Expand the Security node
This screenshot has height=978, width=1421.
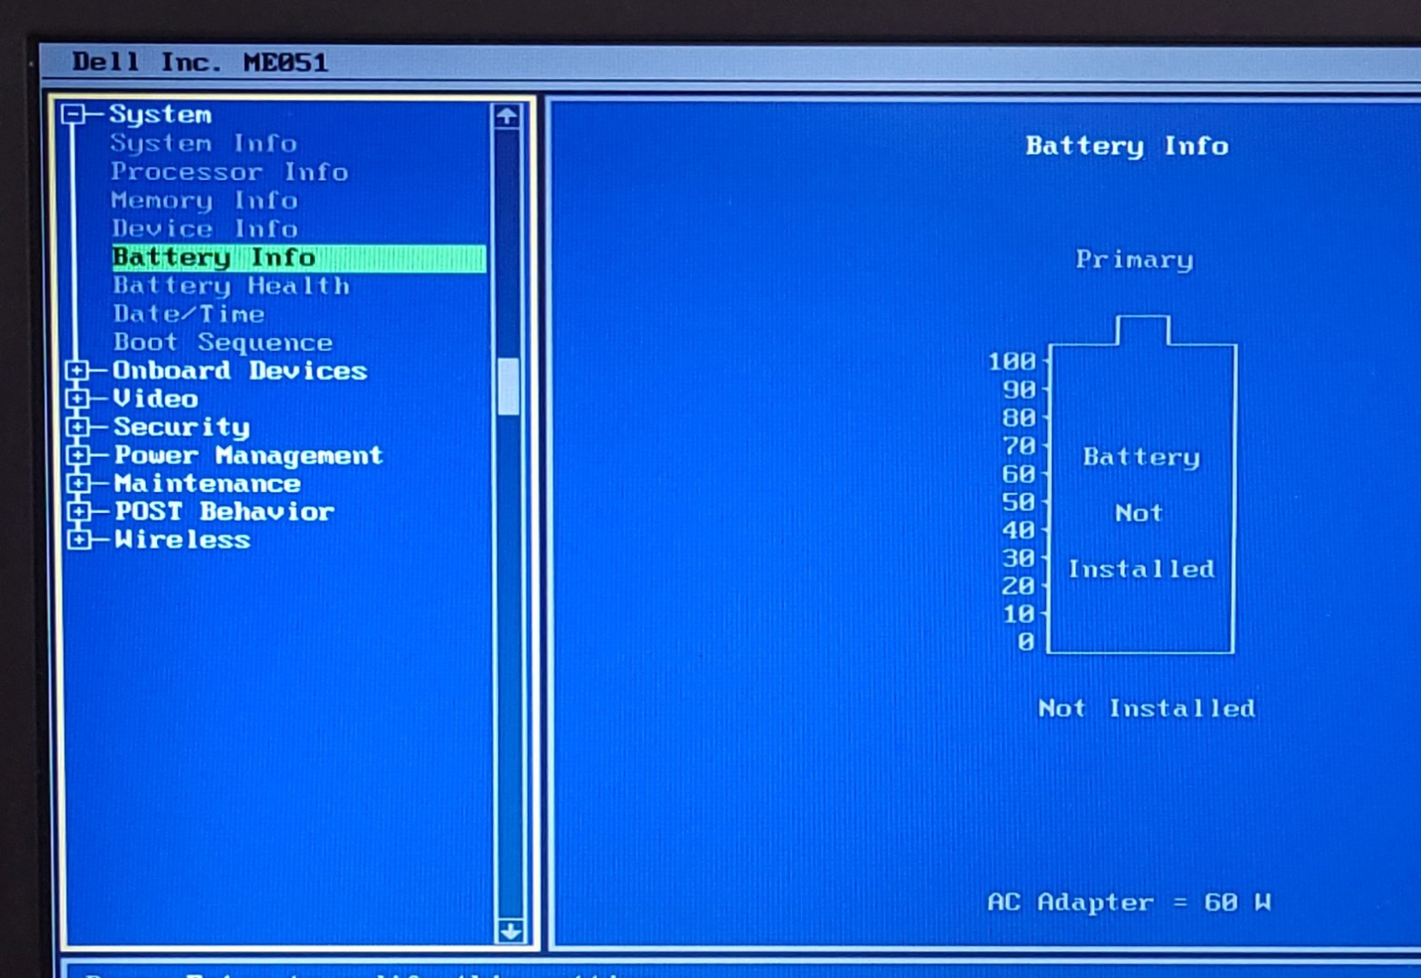(78, 427)
